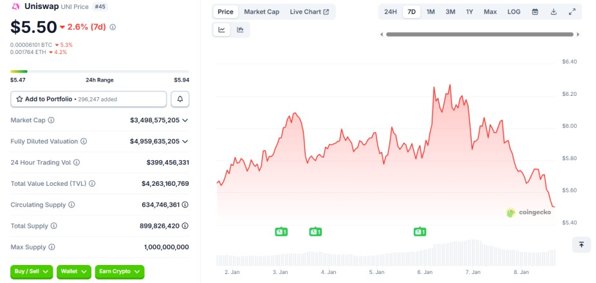This screenshot has width=596, height=283.
Task: Select the 7D time range
Action: pos(412,12)
